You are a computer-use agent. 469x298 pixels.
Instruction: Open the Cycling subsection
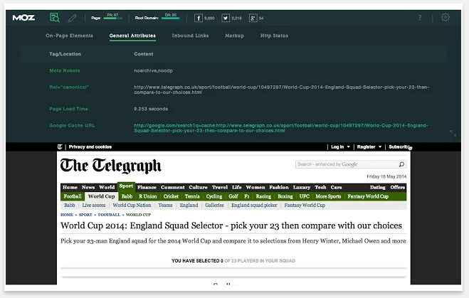[214, 196]
